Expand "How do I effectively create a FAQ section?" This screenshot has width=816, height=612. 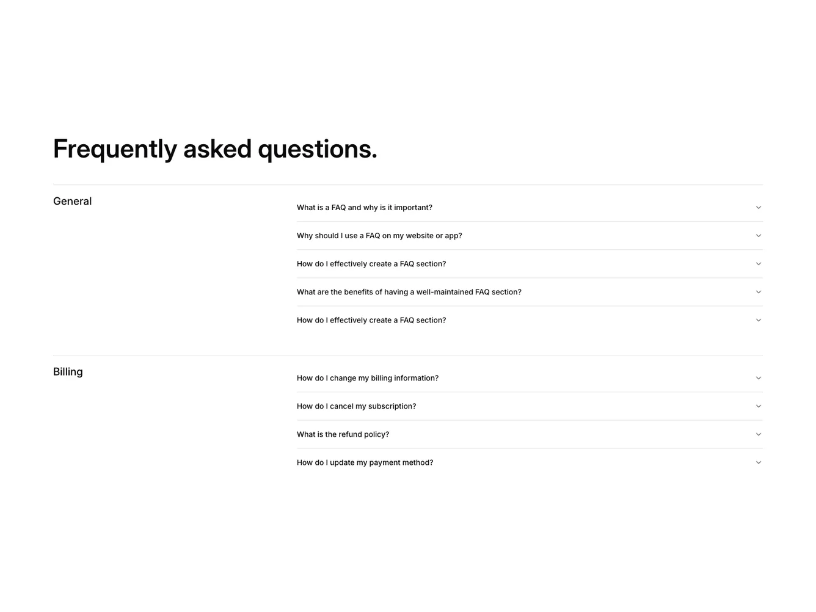(371, 264)
